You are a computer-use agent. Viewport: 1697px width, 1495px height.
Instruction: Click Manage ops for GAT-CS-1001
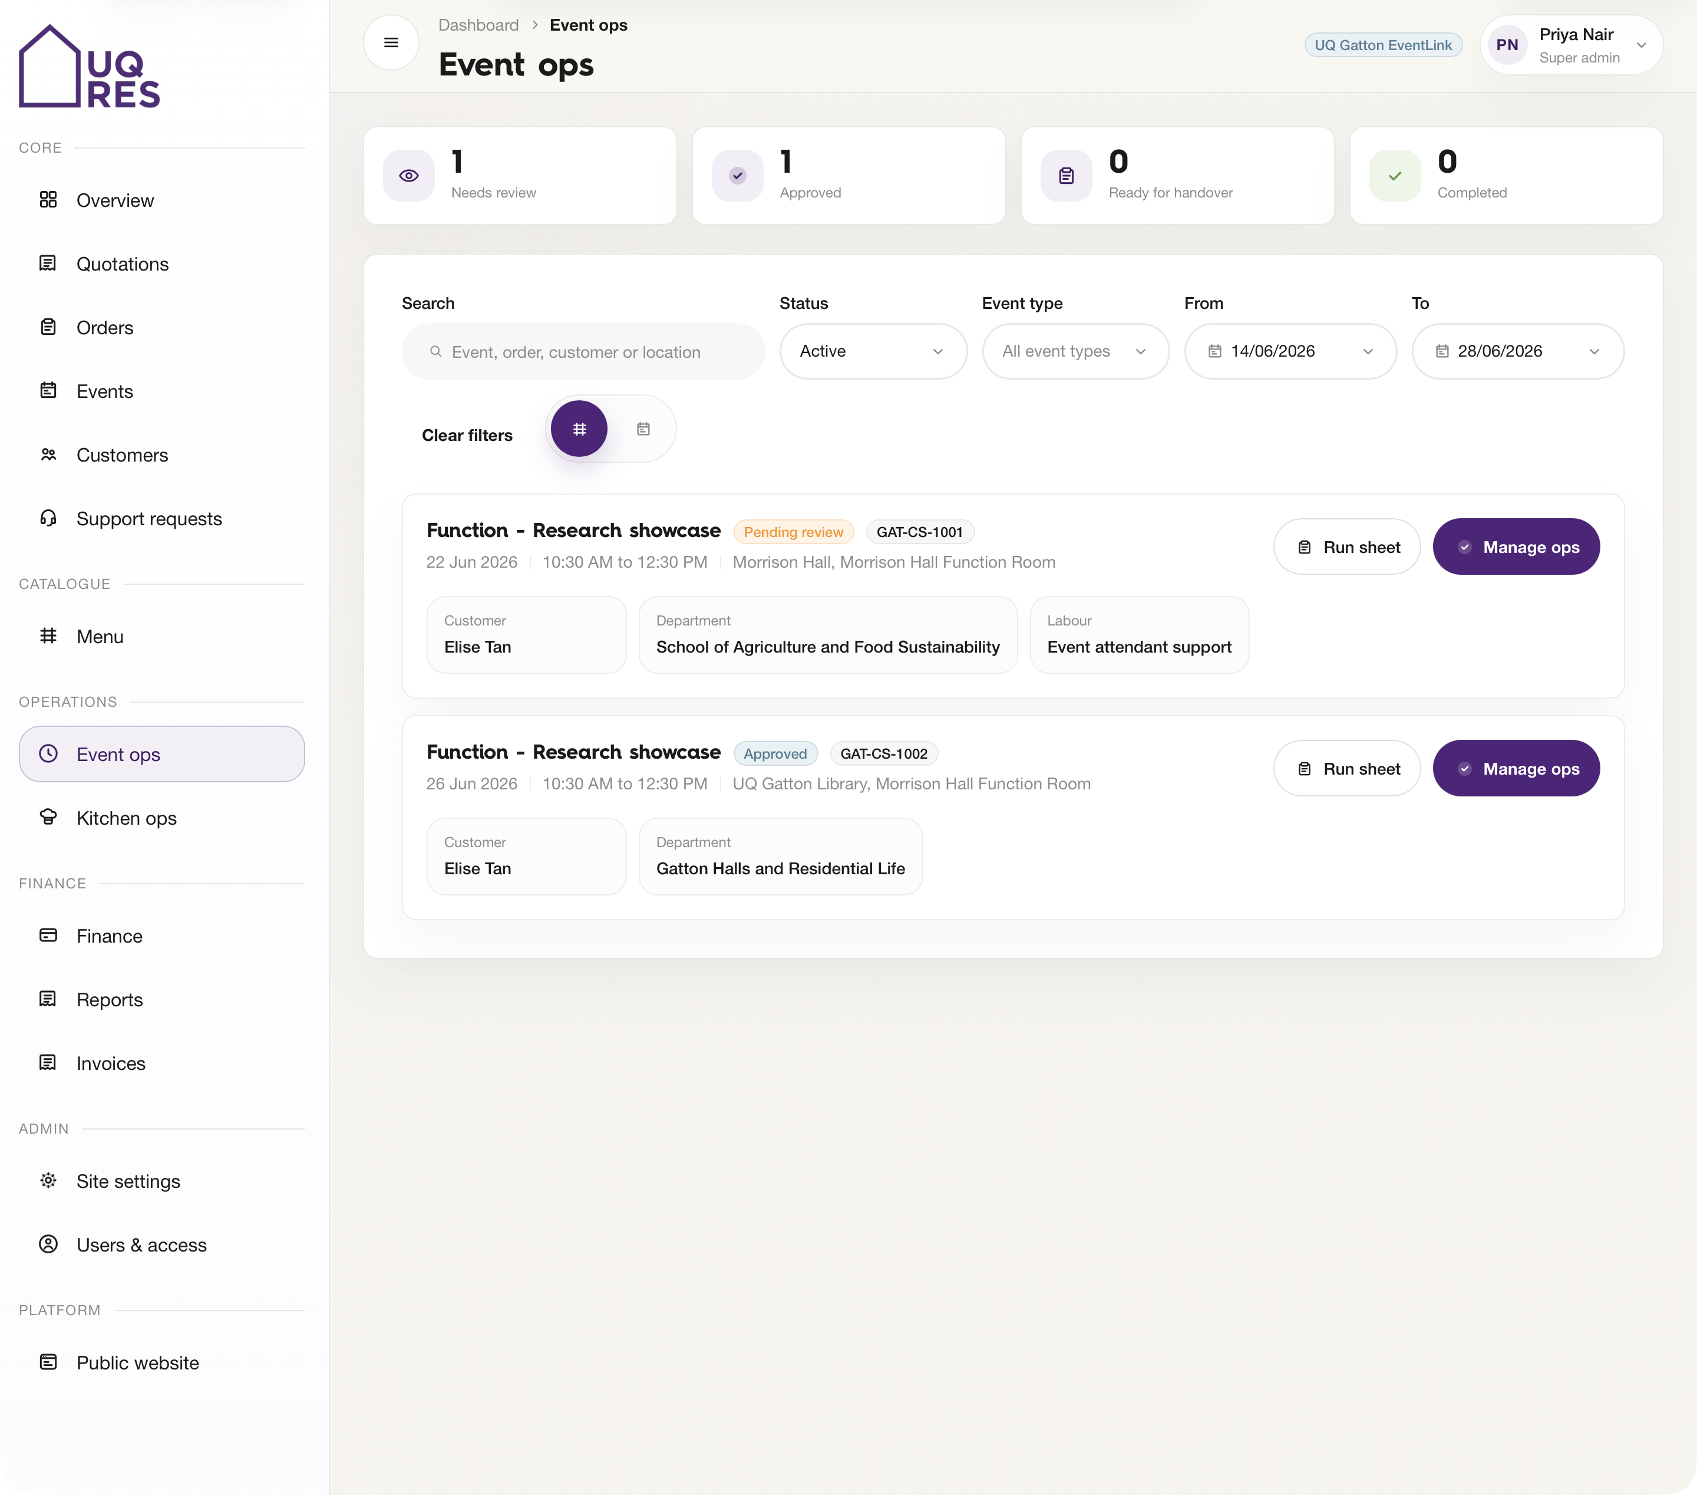pyautogui.click(x=1516, y=546)
